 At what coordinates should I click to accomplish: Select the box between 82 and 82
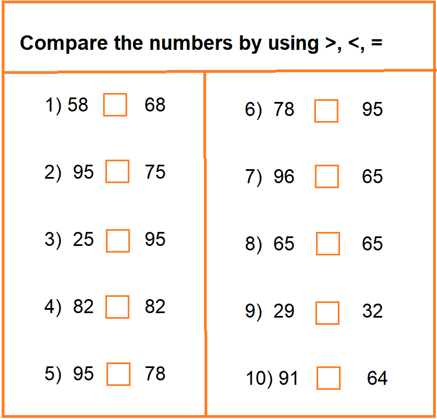(117, 306)
